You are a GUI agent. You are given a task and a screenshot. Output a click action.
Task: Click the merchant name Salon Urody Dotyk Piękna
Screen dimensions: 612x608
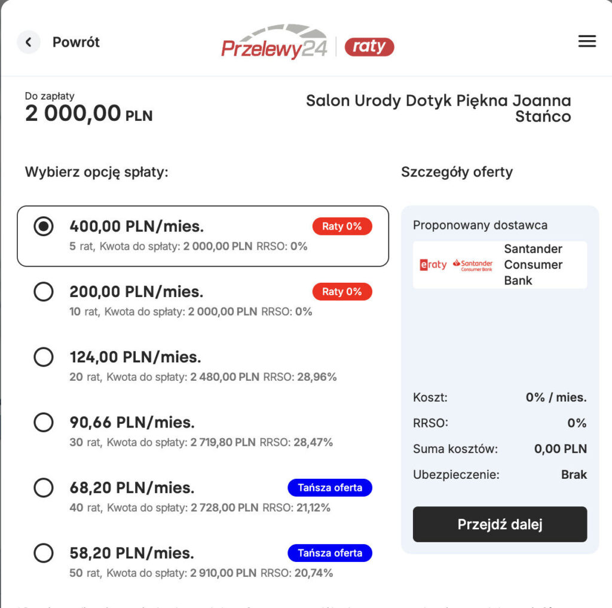(x=438, y=108)
